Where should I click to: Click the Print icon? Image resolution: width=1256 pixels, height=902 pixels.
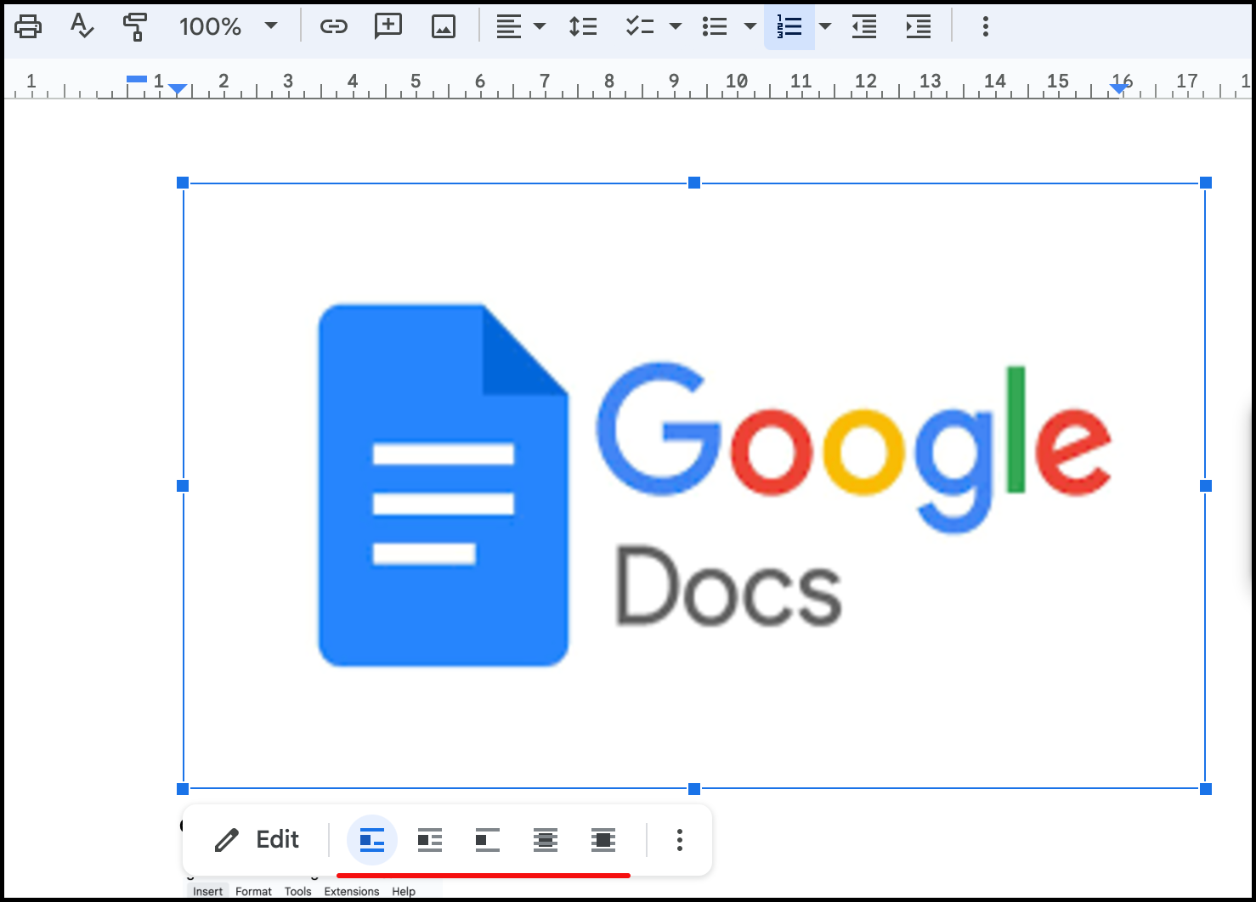tap(28, 26)
